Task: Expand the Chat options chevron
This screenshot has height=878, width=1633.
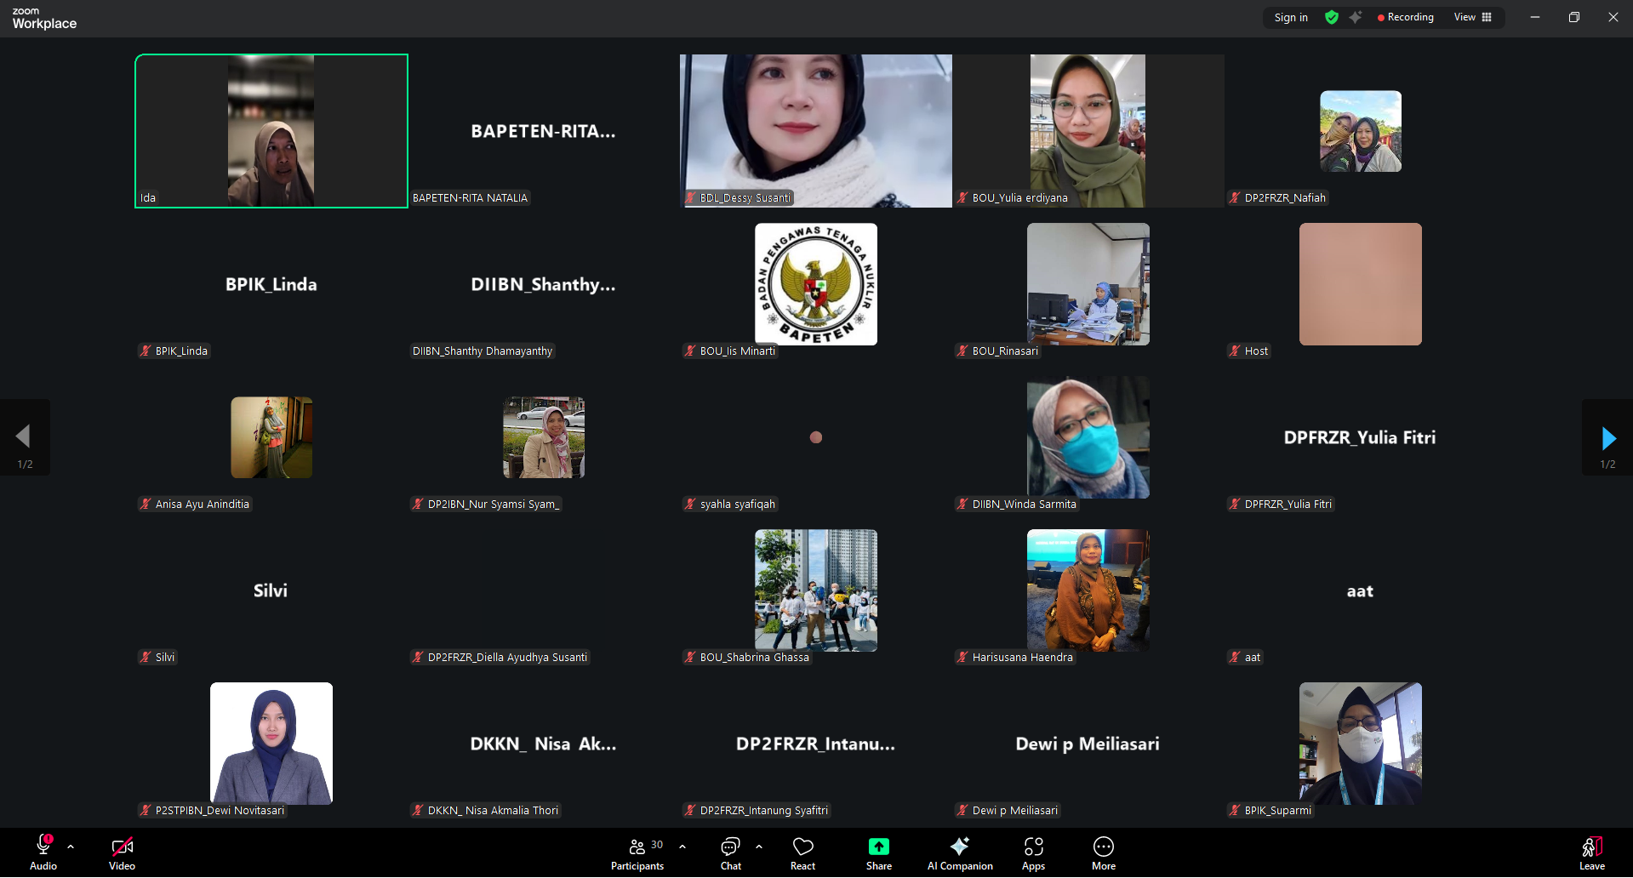Action: 758,847
